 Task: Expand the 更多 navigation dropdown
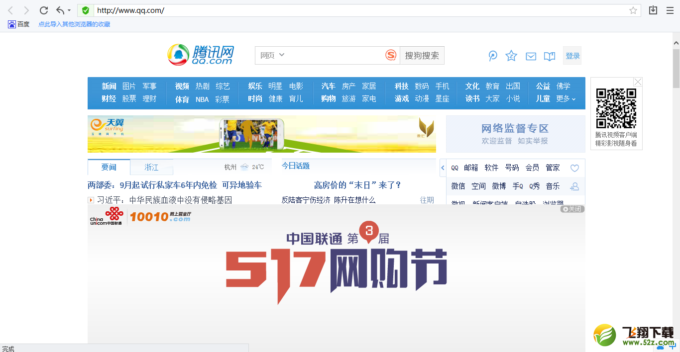coord(566,98)
